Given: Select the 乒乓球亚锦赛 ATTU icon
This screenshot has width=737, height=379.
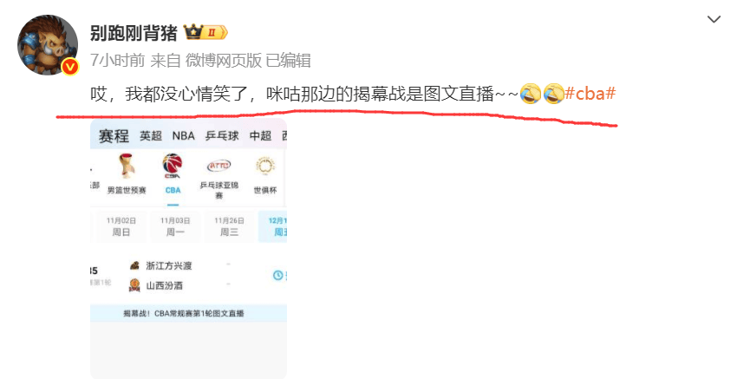Looking at the screenshot, I should coord(219,166).
